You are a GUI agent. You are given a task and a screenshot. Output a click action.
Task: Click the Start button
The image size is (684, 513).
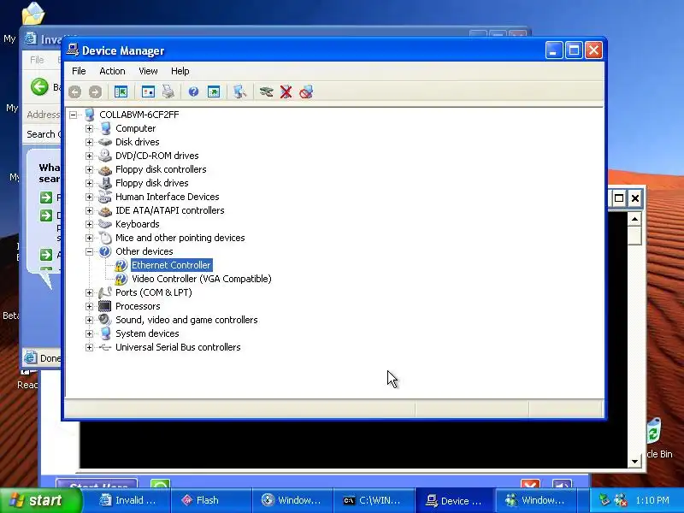[x=40, y=500]
